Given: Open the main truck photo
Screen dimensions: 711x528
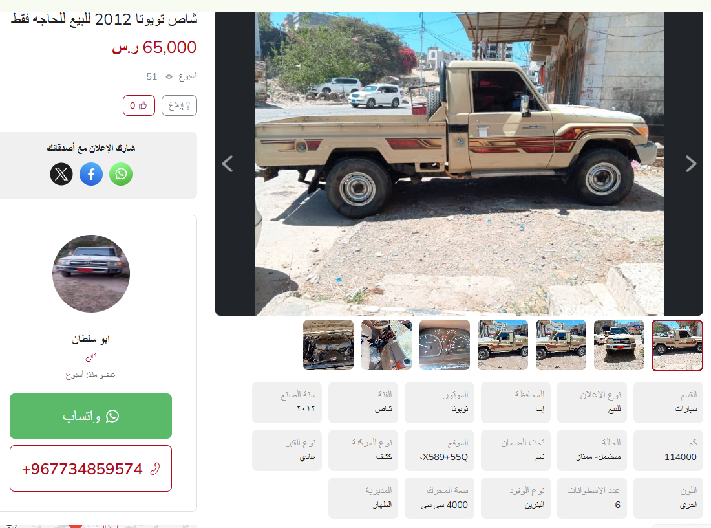Looking at the screenshot, I should tap(459, 164).
